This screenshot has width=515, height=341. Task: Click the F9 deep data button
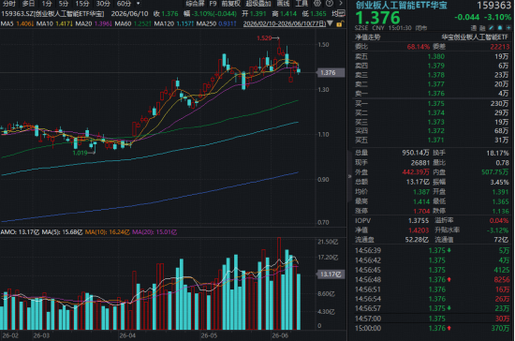[213, 4]
